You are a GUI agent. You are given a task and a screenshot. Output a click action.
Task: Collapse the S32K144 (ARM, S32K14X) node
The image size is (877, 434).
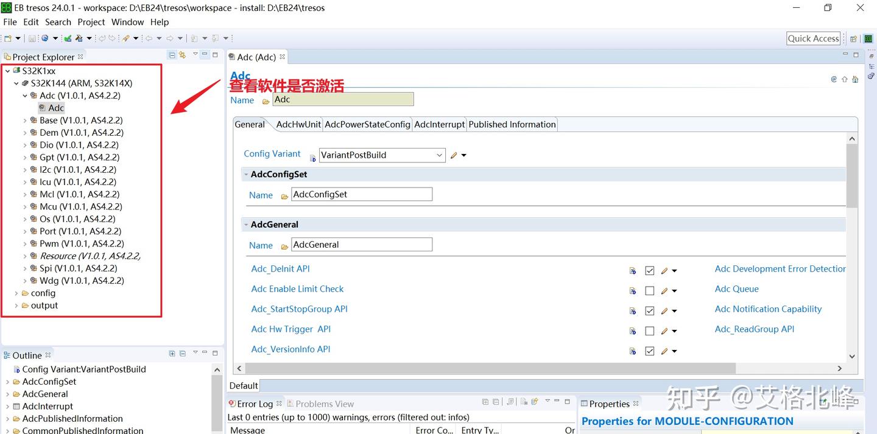16,83
